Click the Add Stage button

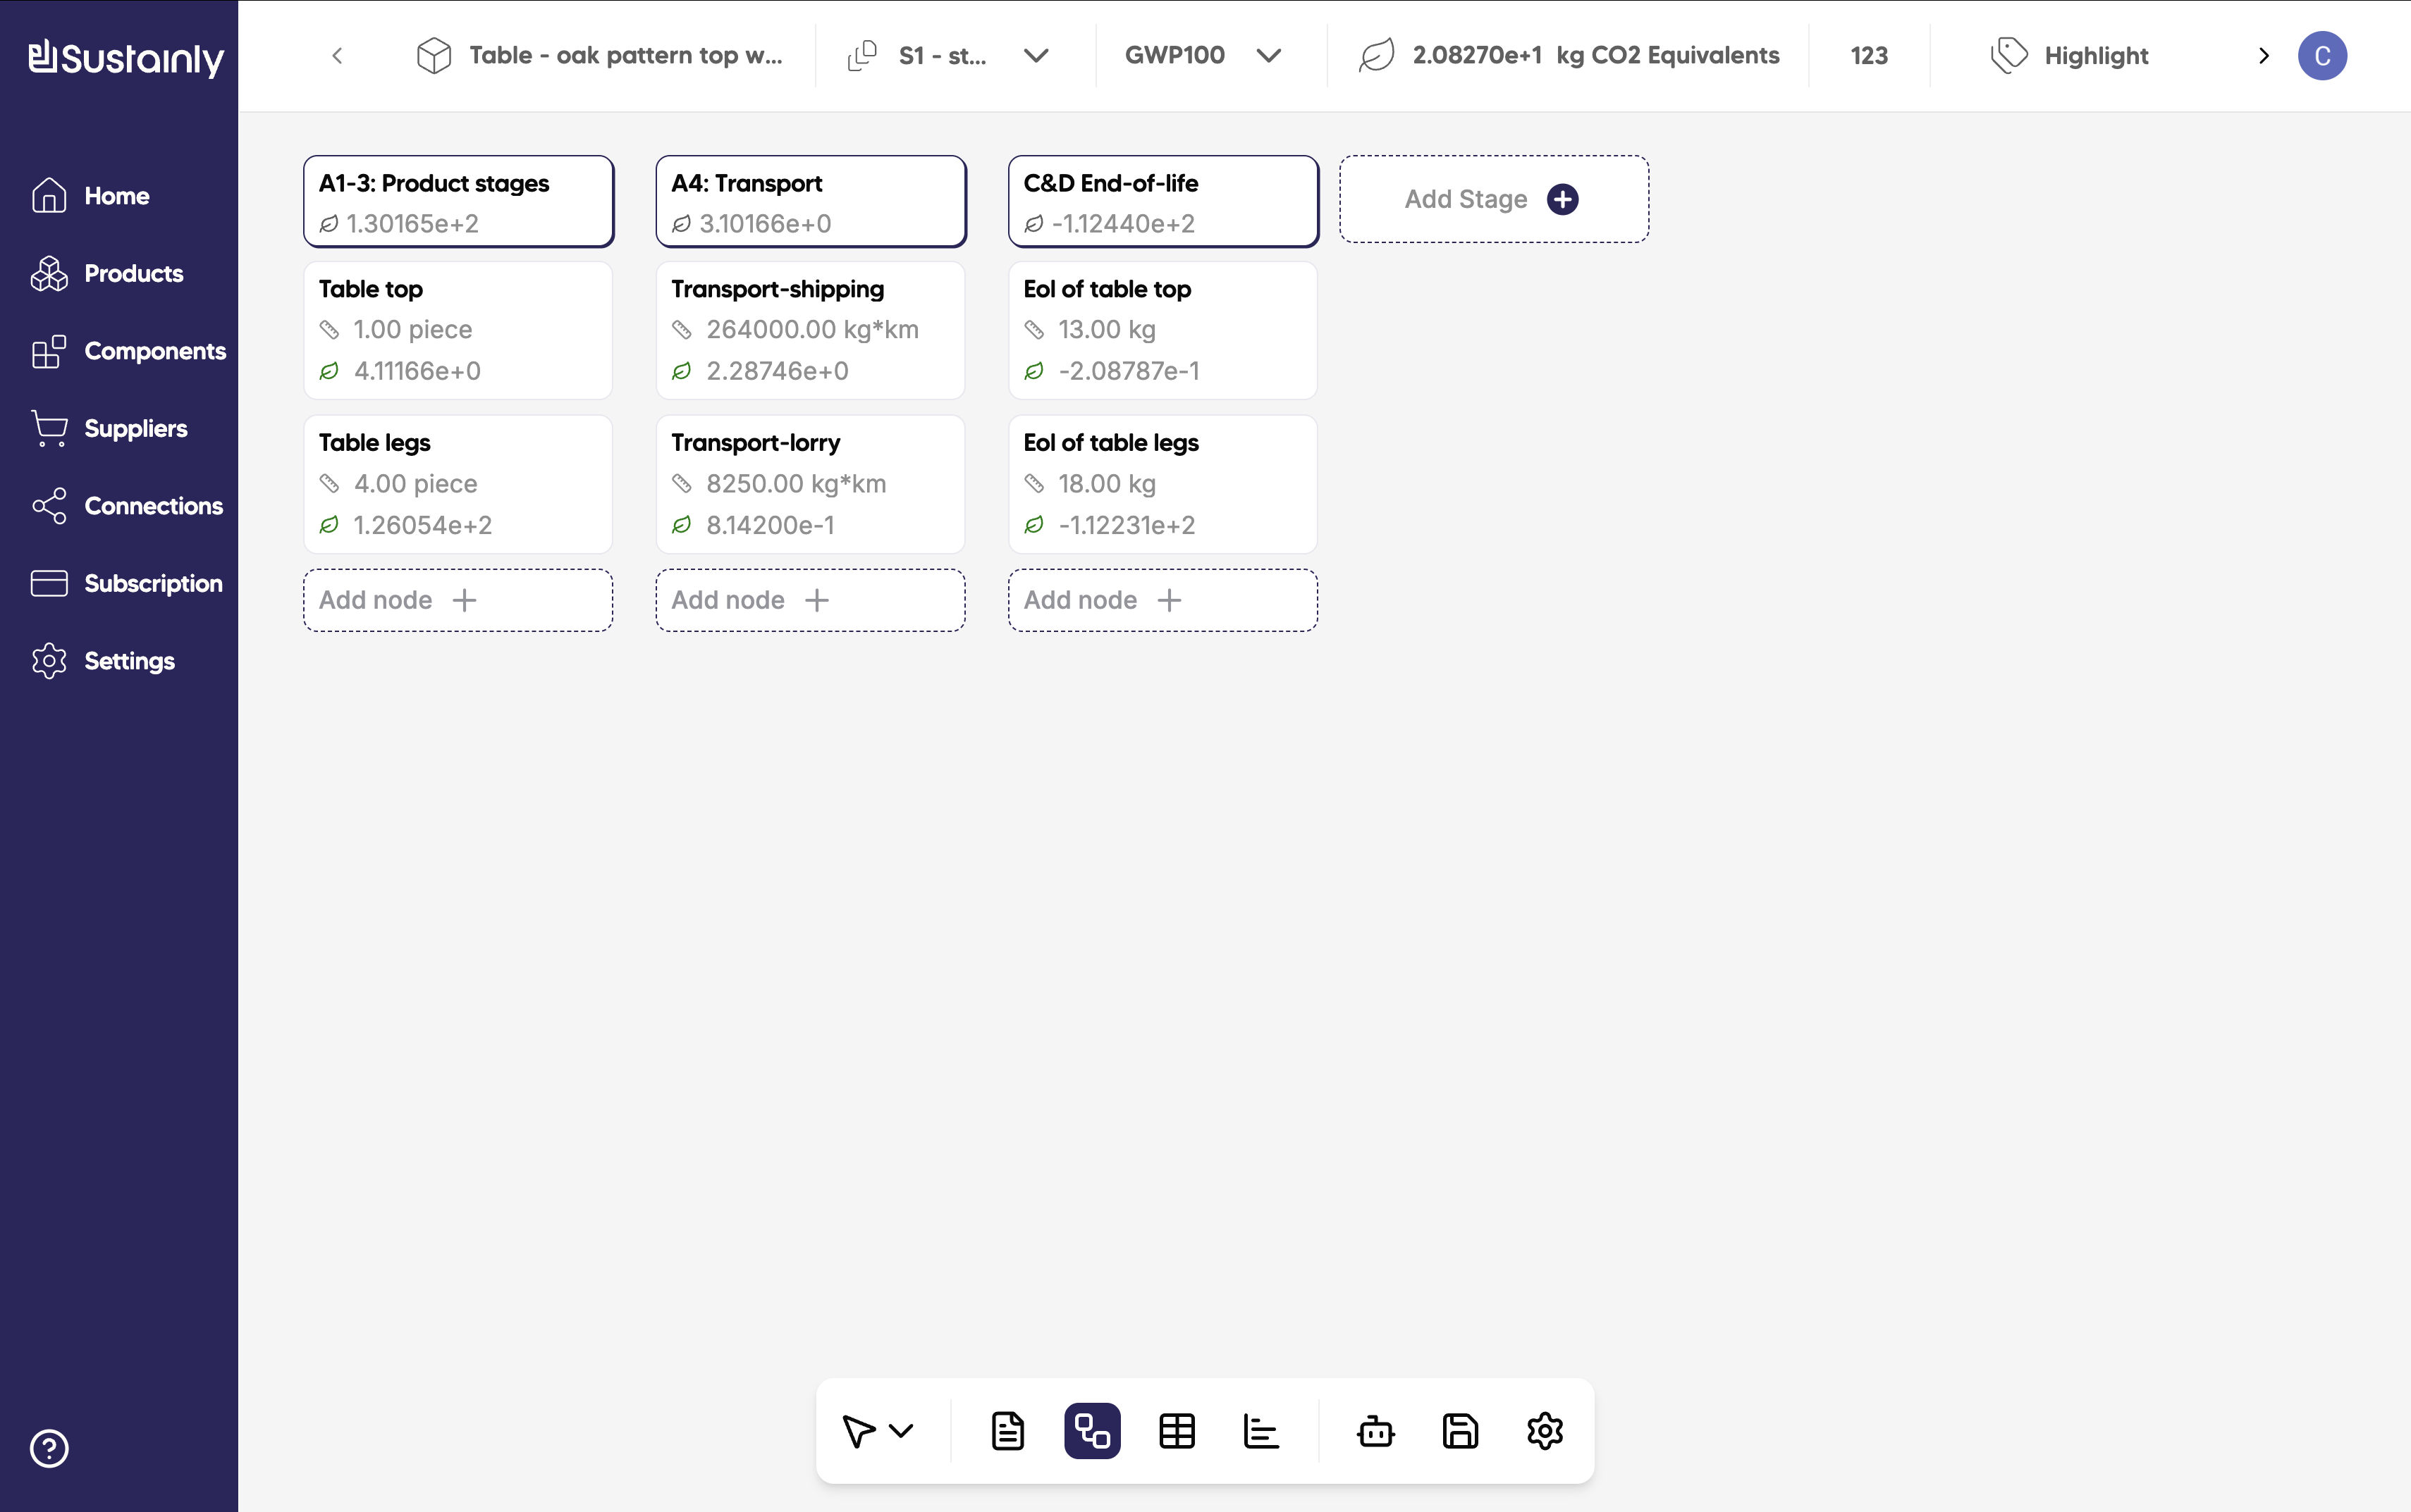(1492, 199)
